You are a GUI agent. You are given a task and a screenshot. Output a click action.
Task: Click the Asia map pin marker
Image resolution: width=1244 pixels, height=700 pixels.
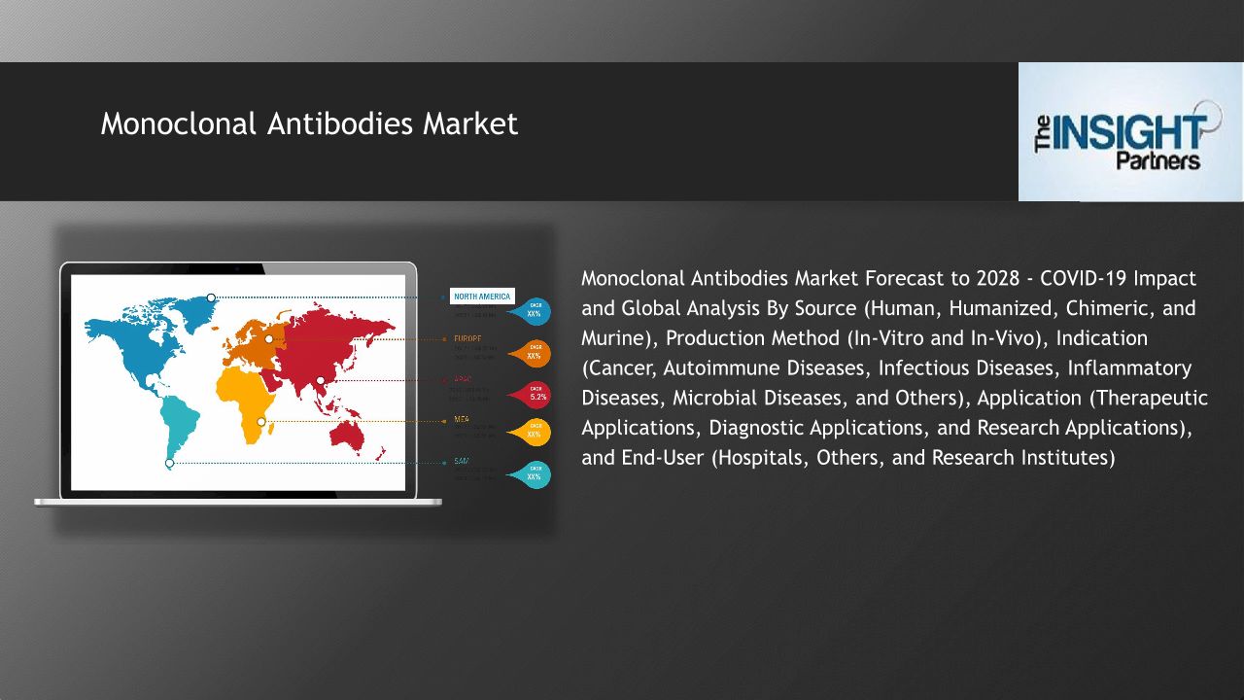point(320,380)
